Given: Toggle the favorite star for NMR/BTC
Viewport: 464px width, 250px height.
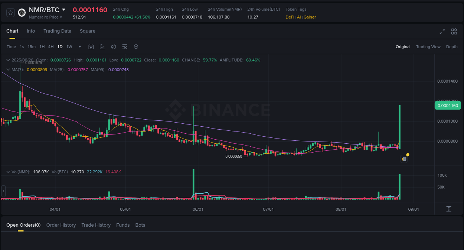Looking at the screenshot, I should coord(10,12).
